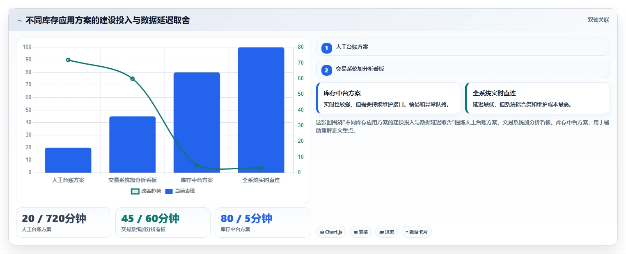This screenshot has height=254, width=626.
Task: Select the 库存中台方案 description card
Action: (x=388, y=98)
